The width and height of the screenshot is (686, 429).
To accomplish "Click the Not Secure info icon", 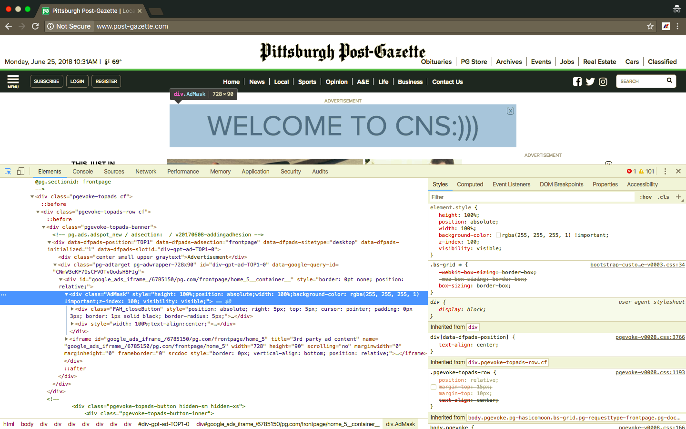I will 50,26.
